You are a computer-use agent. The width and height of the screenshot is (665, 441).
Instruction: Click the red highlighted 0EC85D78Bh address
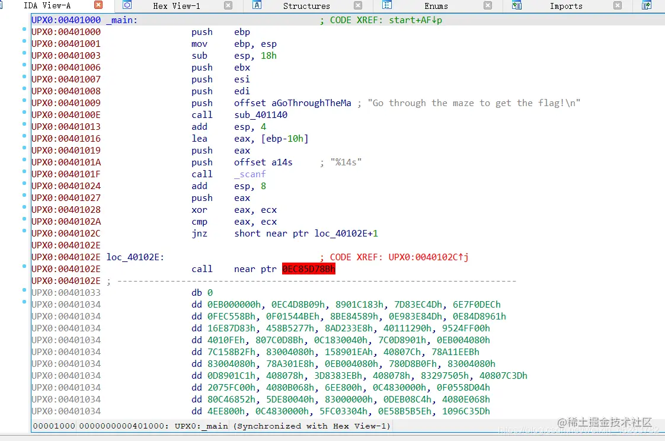click(x=309, y=269)
